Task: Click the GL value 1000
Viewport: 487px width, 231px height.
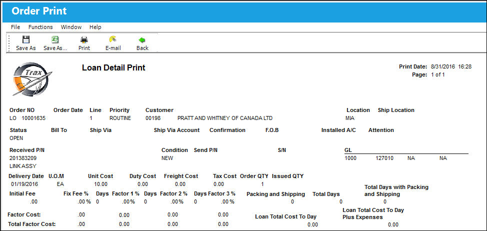Action: [x=350, y=158]
